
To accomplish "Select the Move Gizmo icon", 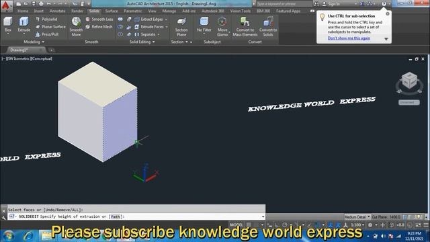I will (222, 22).
